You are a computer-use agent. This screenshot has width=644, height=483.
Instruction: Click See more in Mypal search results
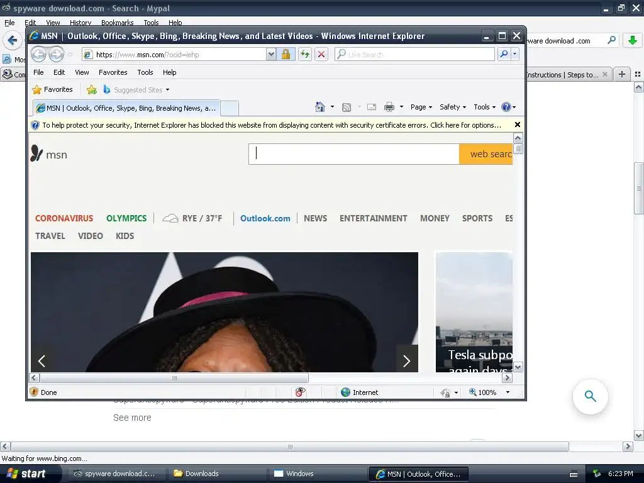pos(132,418)
